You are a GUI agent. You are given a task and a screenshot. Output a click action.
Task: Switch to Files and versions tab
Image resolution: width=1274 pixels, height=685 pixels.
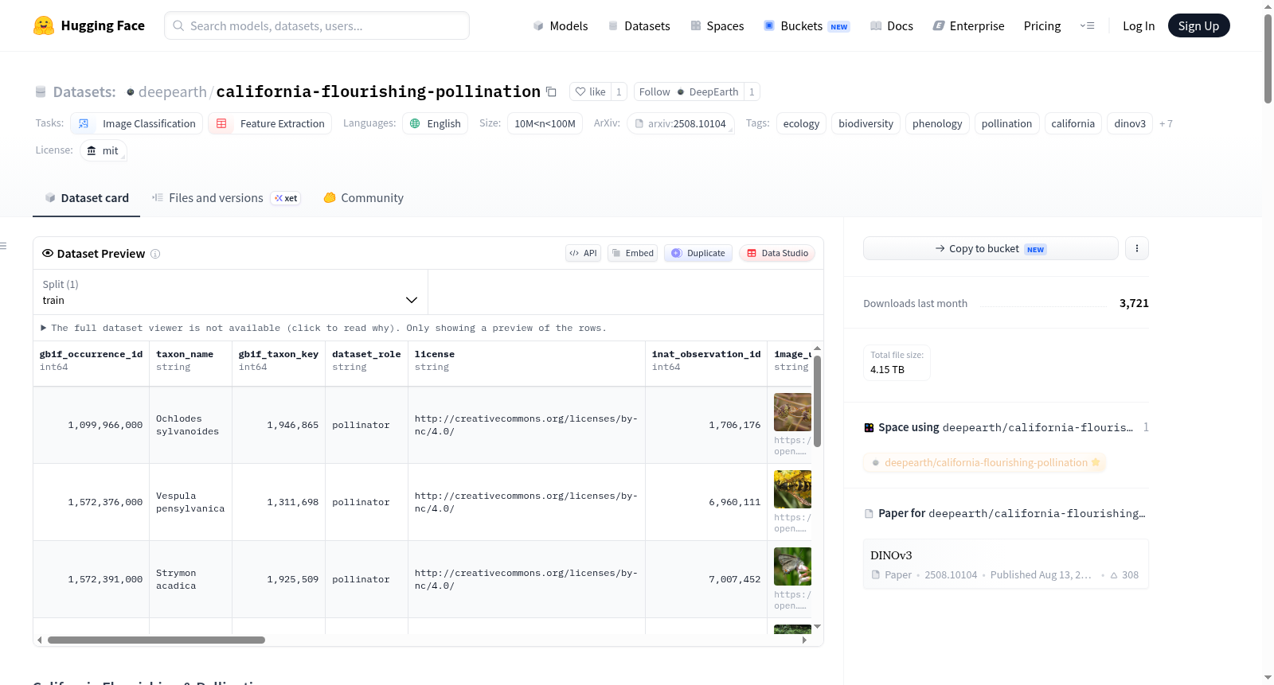point(226,198)
